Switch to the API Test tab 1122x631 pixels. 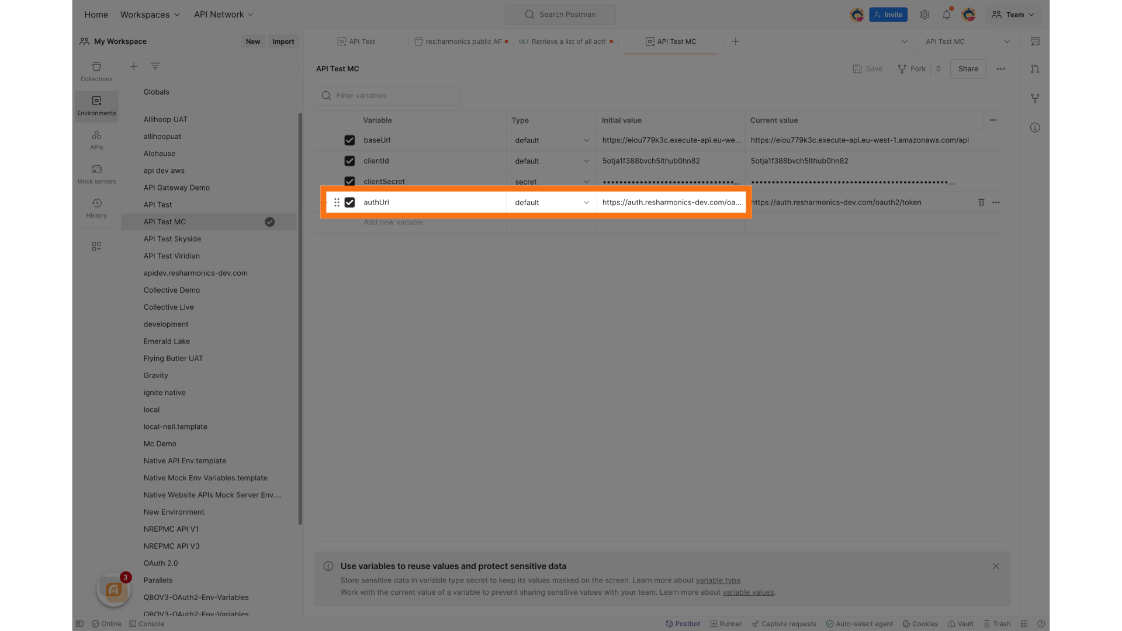pyautogui.click(x=356, y=41)
